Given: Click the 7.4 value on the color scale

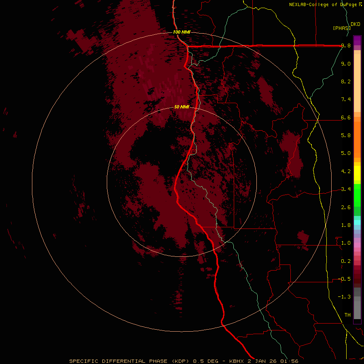Looking at the screenshot, I should coord(346,99).
